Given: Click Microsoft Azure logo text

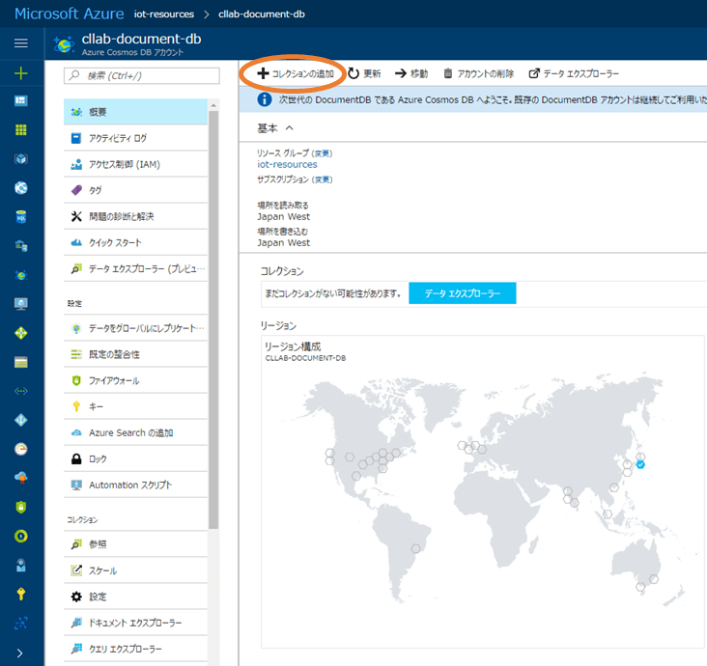Looking at the screenshot, I should point(69,14).
